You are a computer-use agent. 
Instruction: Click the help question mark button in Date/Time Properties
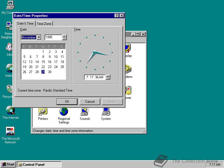(x=116, y=16)
